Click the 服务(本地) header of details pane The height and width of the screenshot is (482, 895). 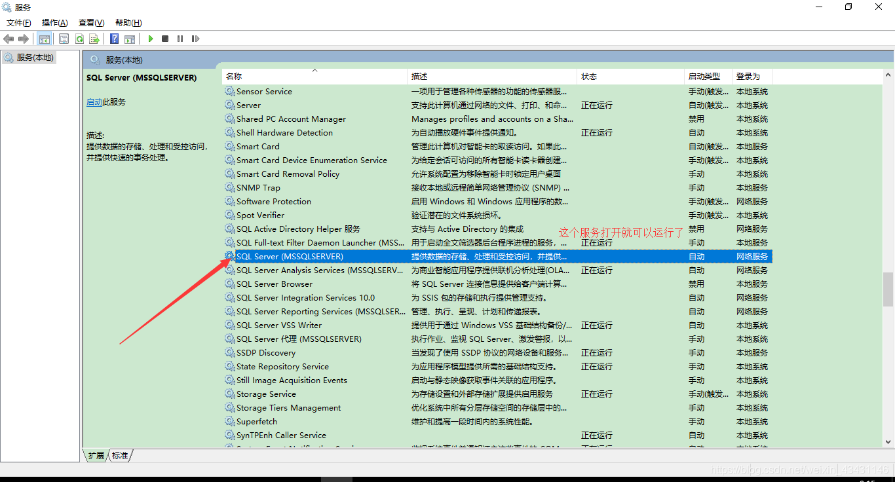click(124, 60)
